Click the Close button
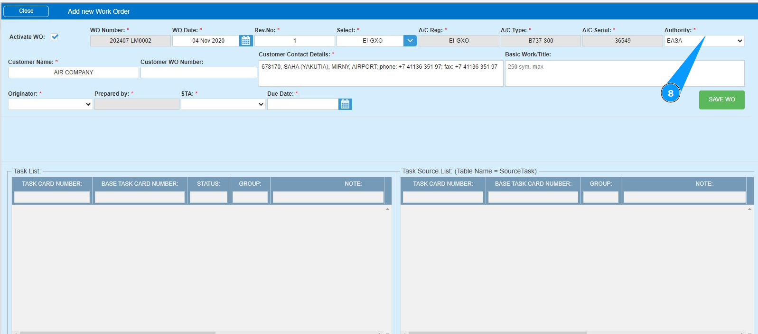758x334 pixels. [26, 11]
